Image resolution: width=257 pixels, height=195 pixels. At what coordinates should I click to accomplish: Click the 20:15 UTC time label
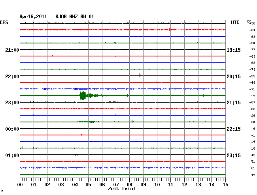[x=234, y=77]
